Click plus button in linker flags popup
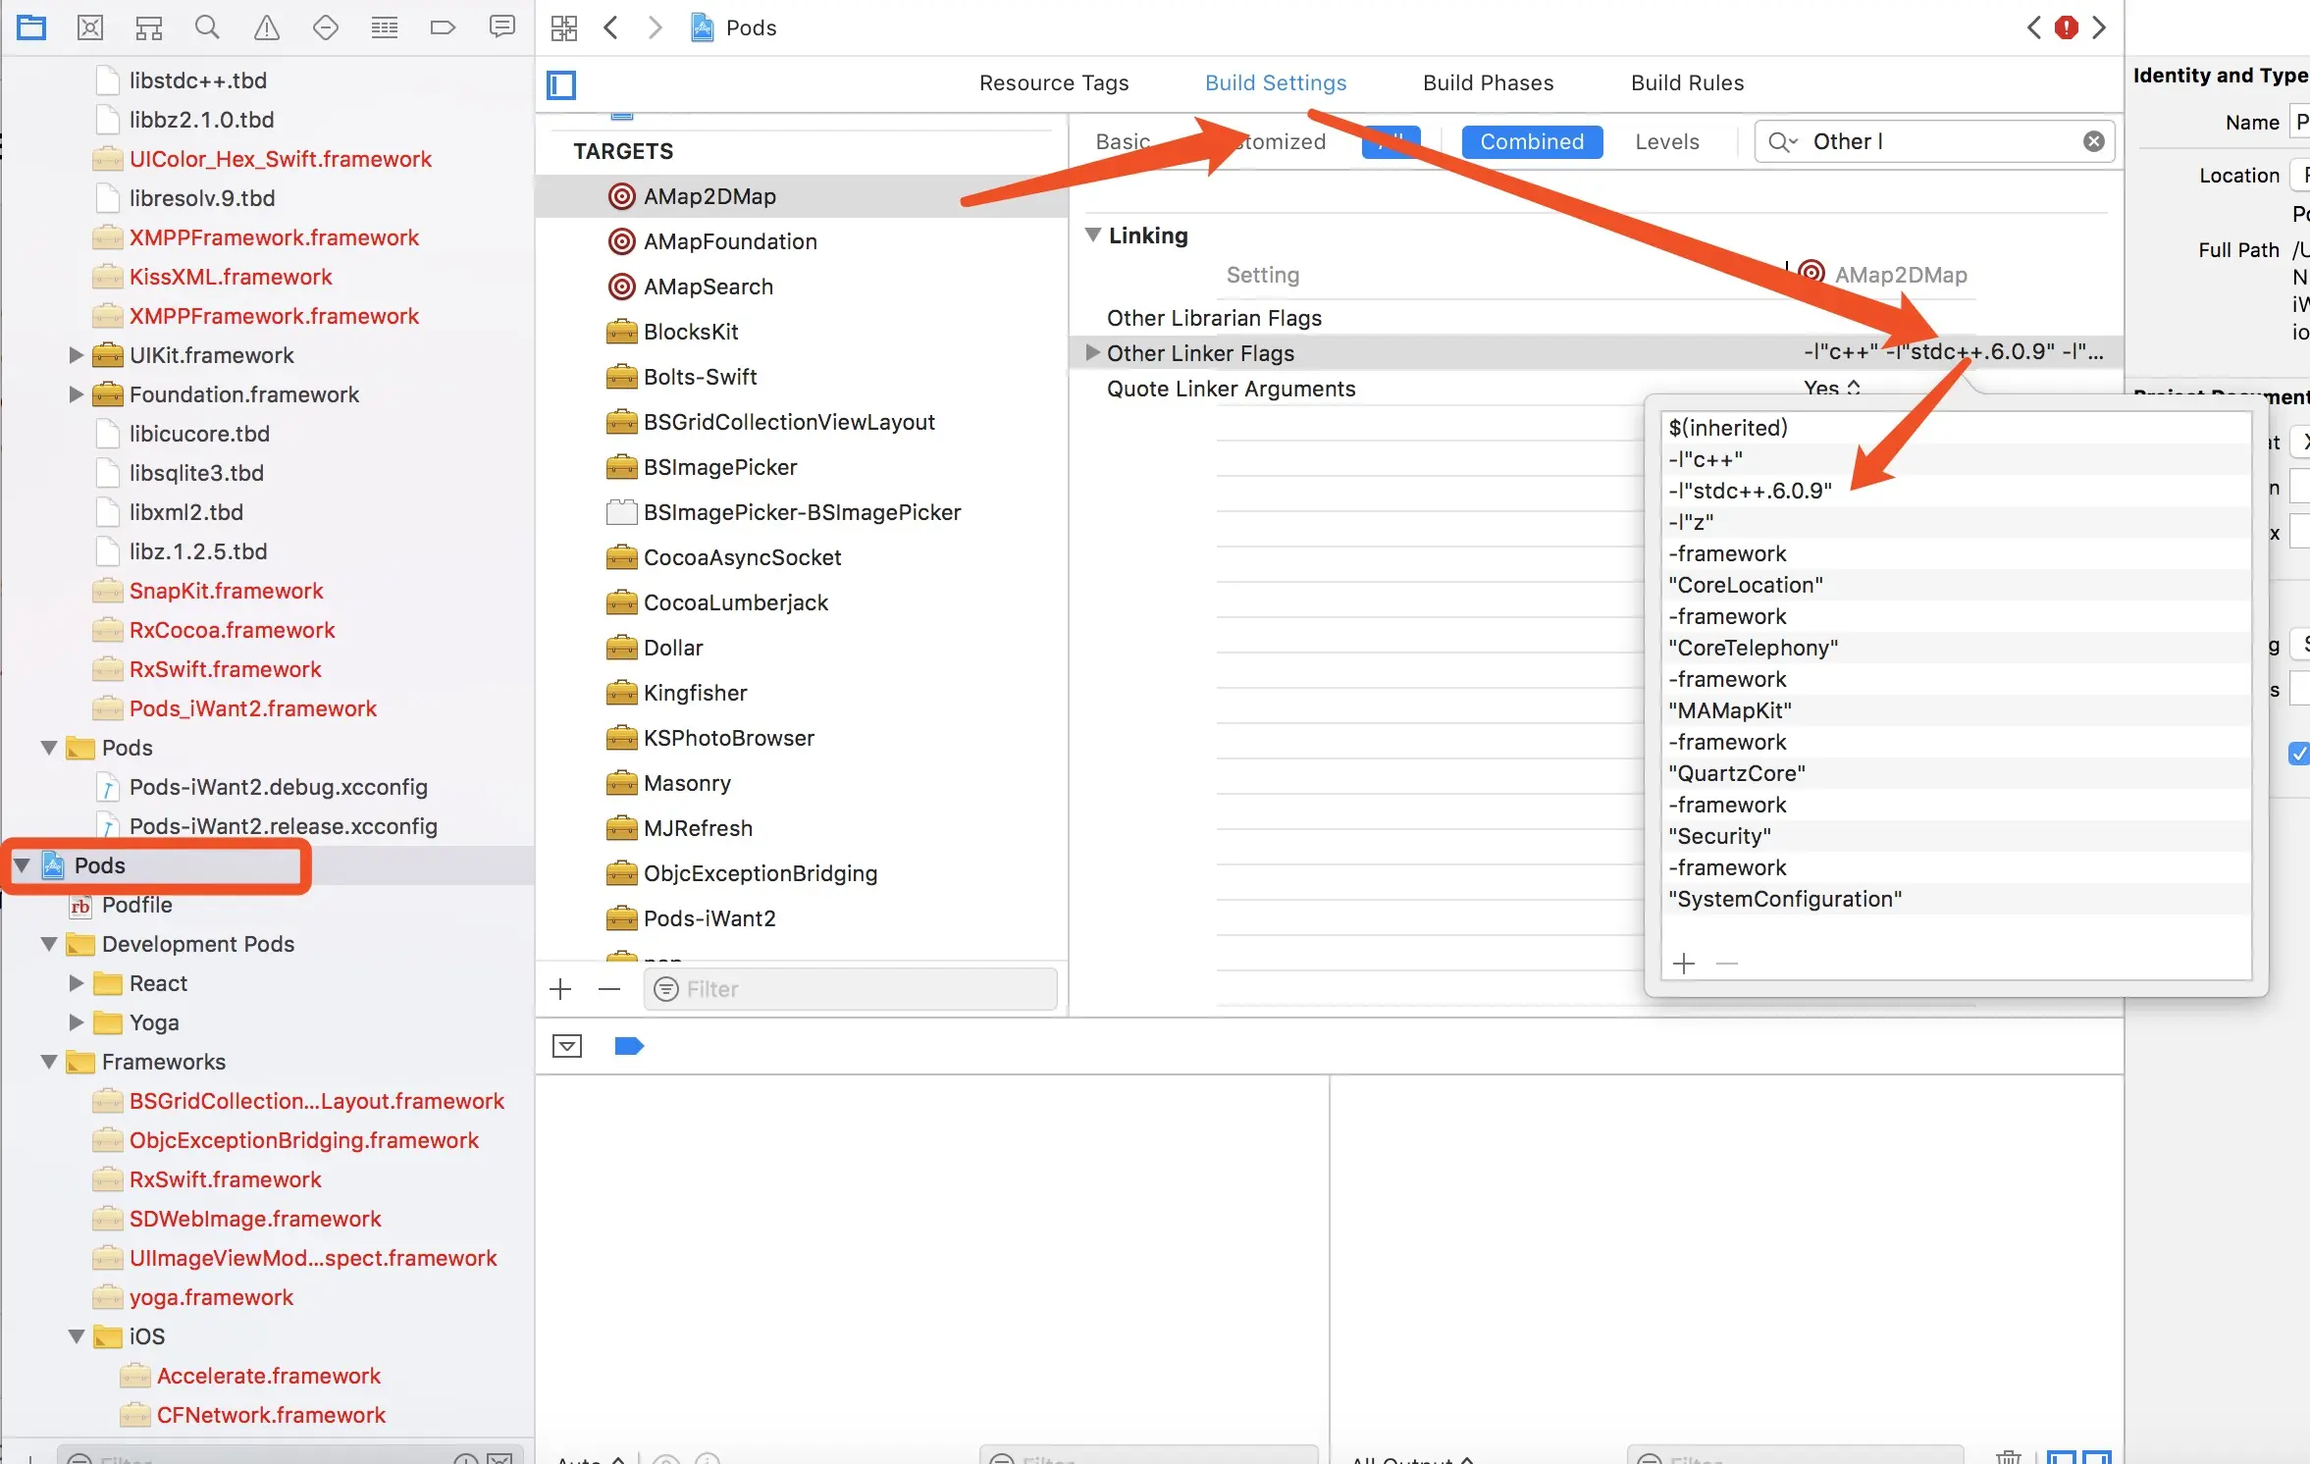This screenshot has width=2310, height=1464. (1684, 963)
